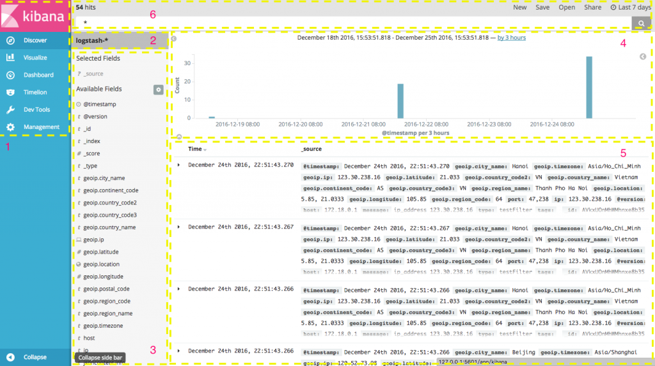The height and width of the screenshot is (366, 655).
Task: Click Collapse at the sidebar bottom
Action: [x=35, y=357]
